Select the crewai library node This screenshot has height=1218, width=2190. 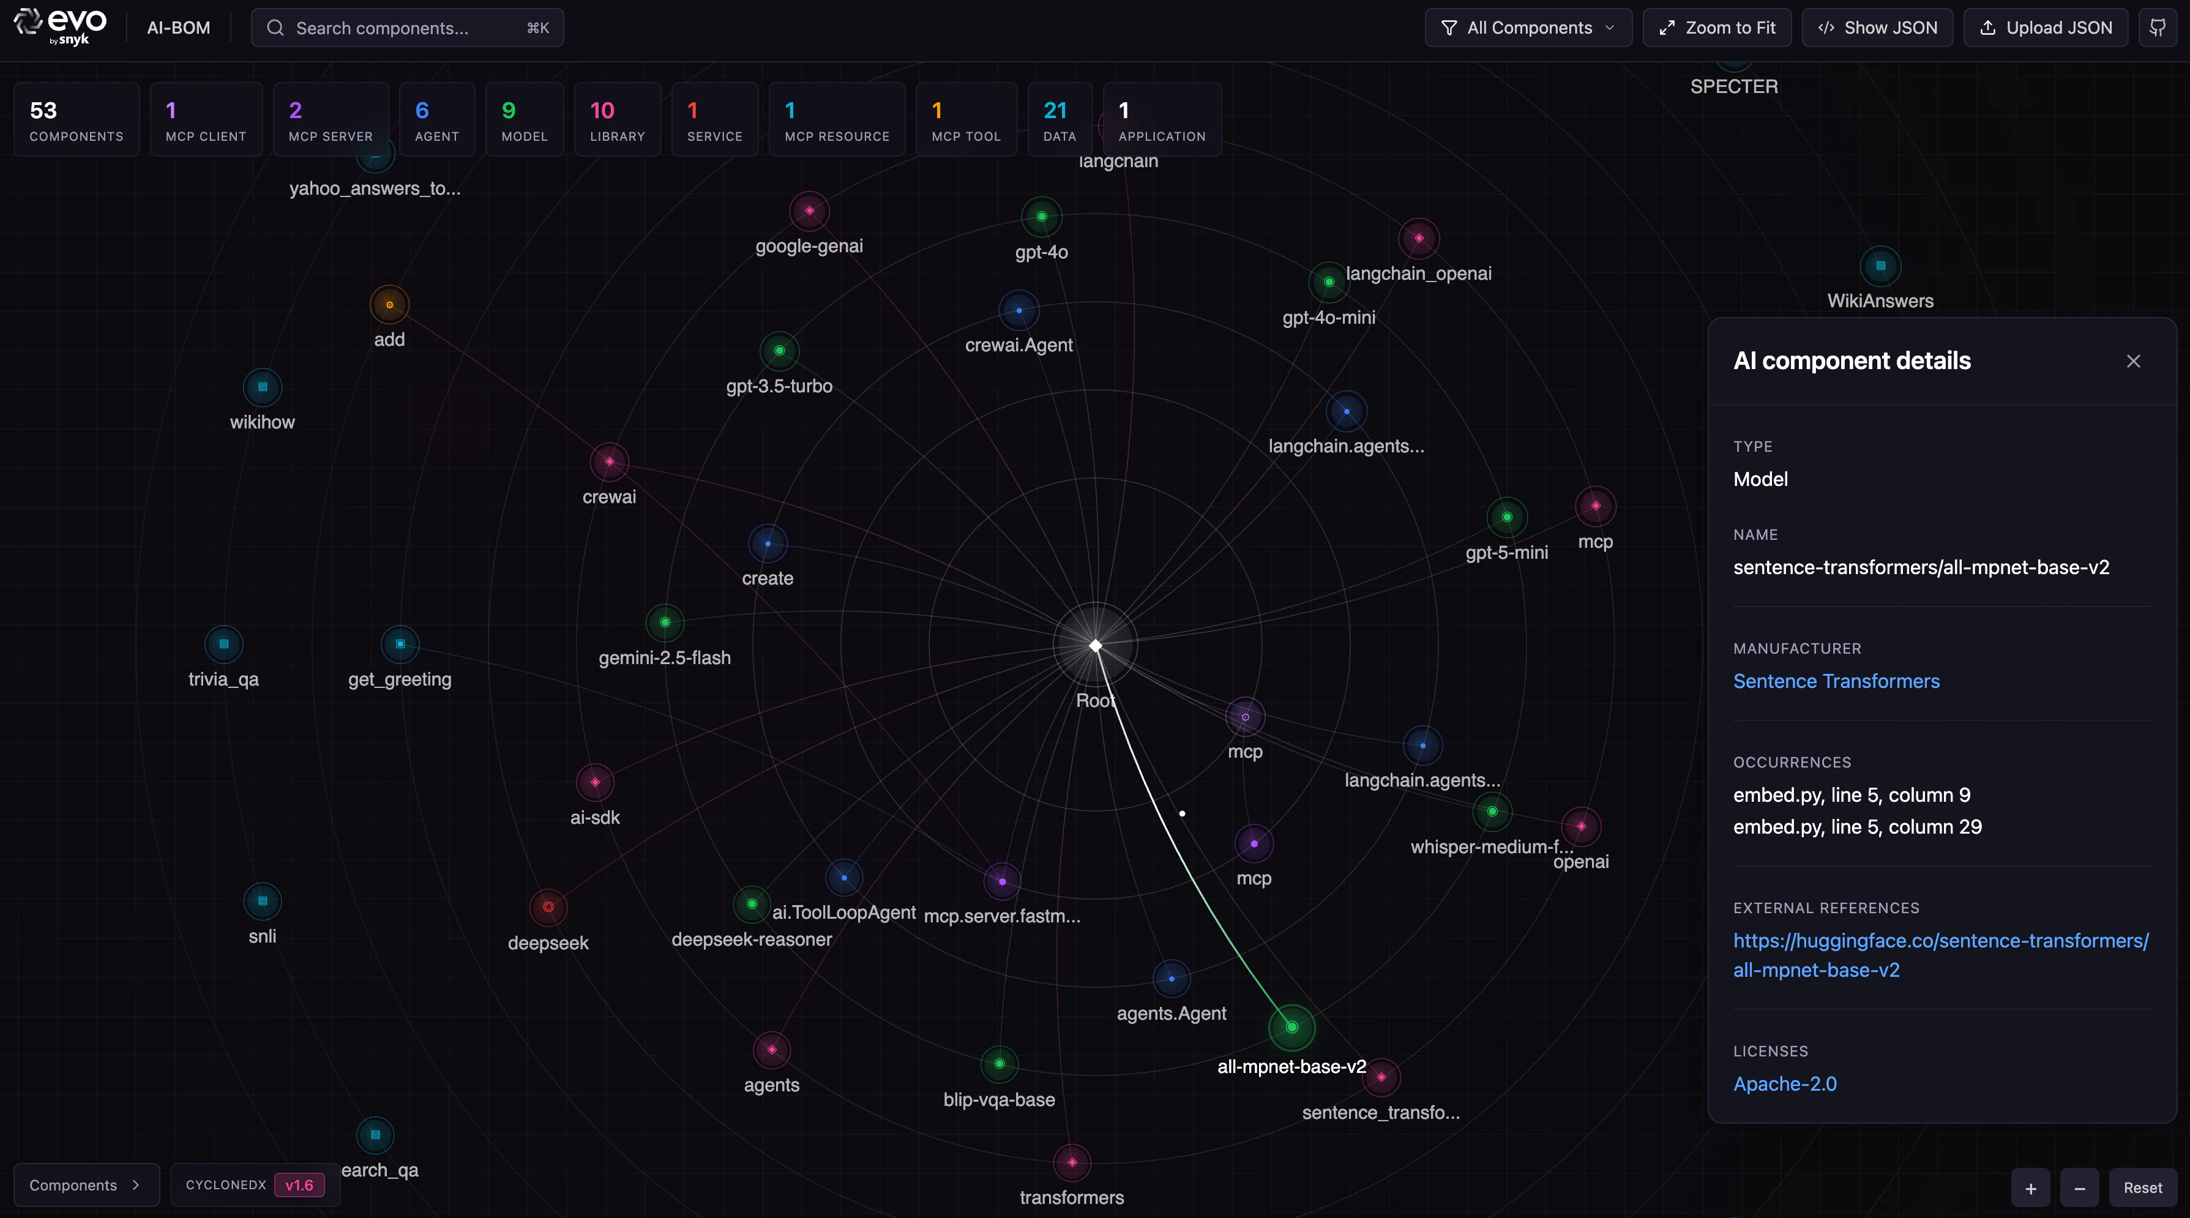coord(610,461)
